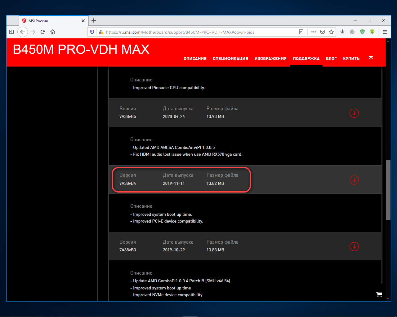Click 'Improved system boot up time.' line
Screen dimensions: 397x317
(x=161, y=214)
